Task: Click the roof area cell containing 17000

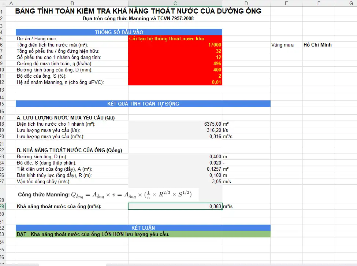Action: [175, 45]
